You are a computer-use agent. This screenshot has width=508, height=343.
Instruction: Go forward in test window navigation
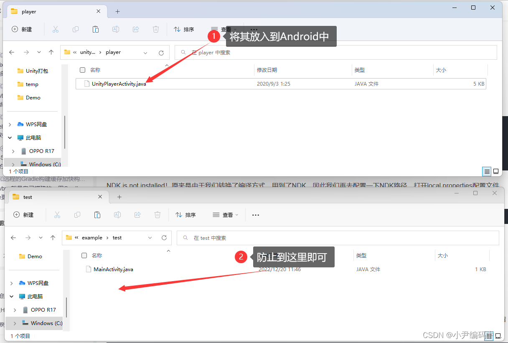pos(28,238)
